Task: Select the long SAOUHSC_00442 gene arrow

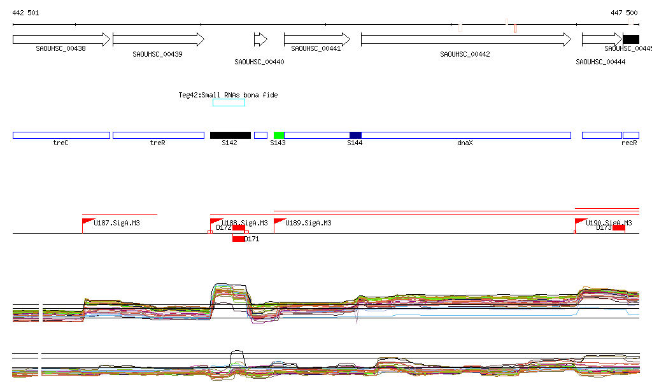Action: point(465,39)
